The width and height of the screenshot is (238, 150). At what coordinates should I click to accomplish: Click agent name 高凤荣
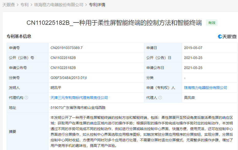pyautogui.click(x=189, y=98)
